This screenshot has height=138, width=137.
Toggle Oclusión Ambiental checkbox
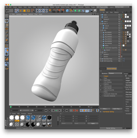point(101,96)
